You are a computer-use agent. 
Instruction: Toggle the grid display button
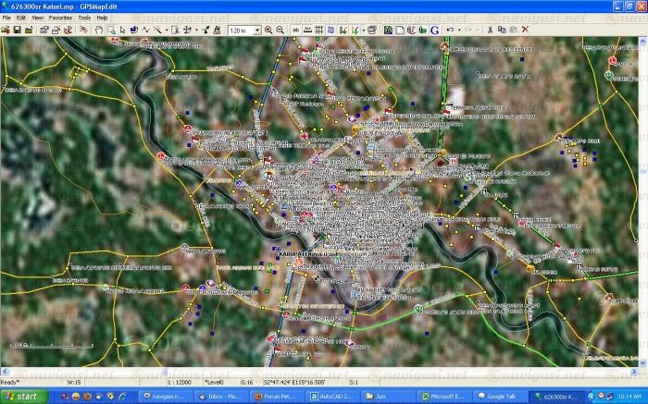[x=318, y=30]
